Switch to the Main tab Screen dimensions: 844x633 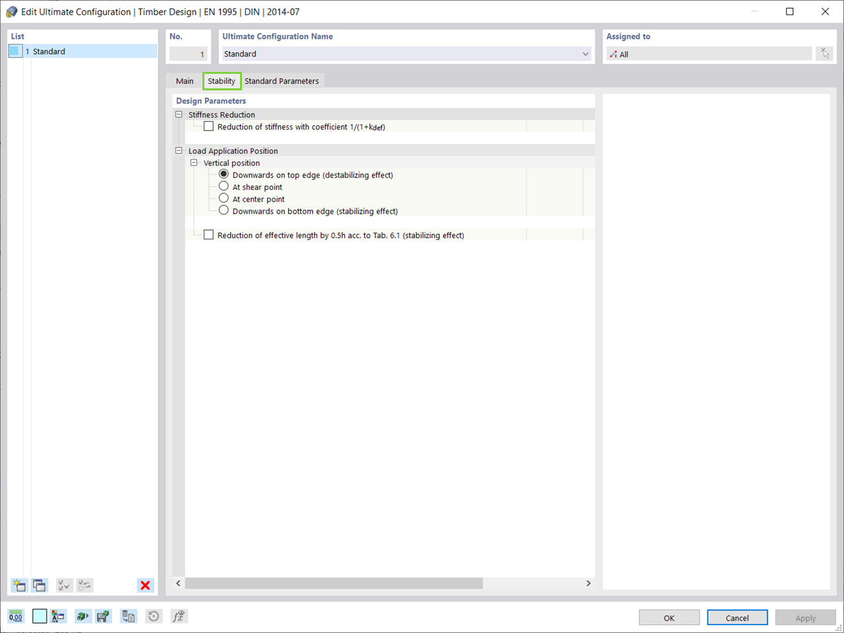pyautogui.click(x=185, y=81)
